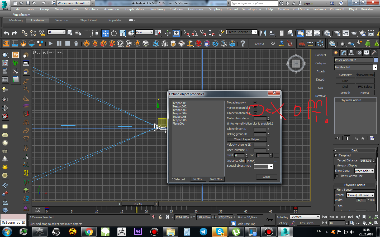Select Teapot003 in the Octane list
380x237 pixels.
[x=179, y=110]
